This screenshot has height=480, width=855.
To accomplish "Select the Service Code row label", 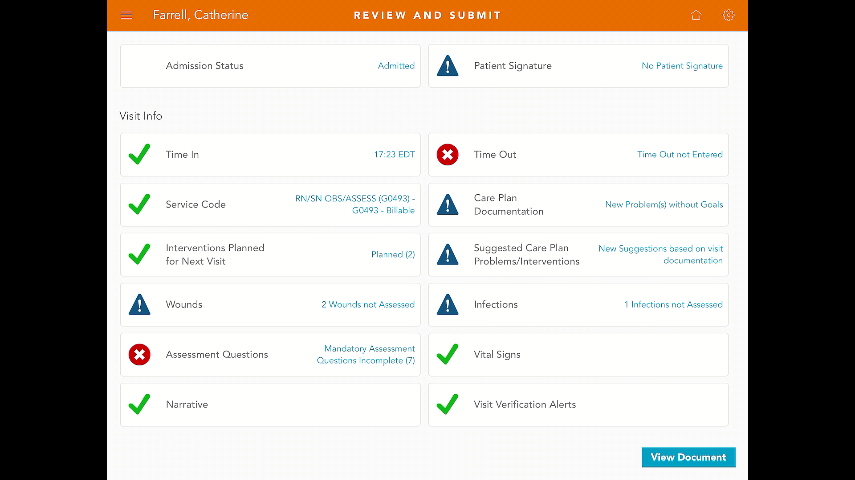I will pos(195,205).
